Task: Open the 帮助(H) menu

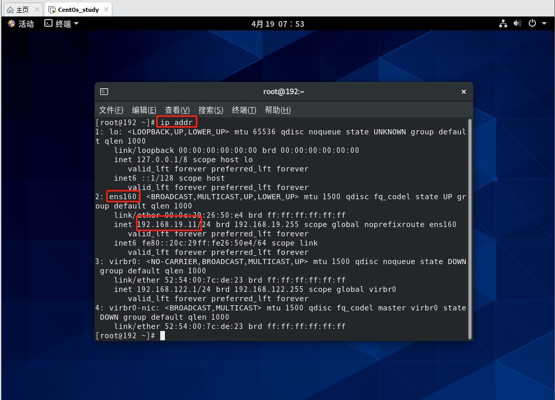Action: (x=278, y=110)
